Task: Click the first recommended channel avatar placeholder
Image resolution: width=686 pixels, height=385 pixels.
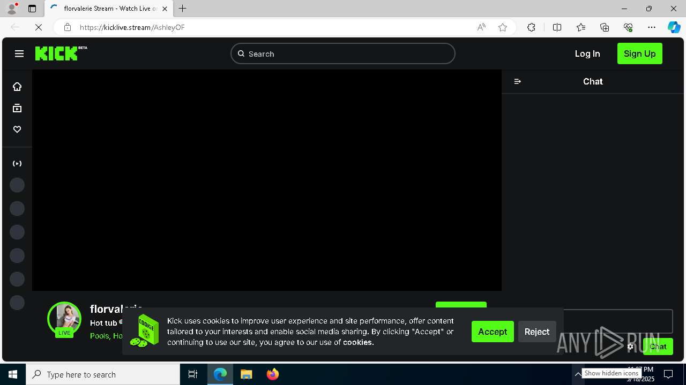Action: coord(17,185)
